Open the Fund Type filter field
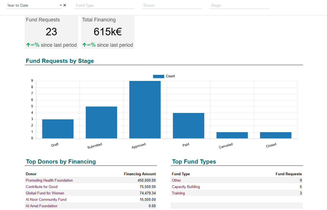This screenshot has height=210, width=327. [x=104, y=5]
